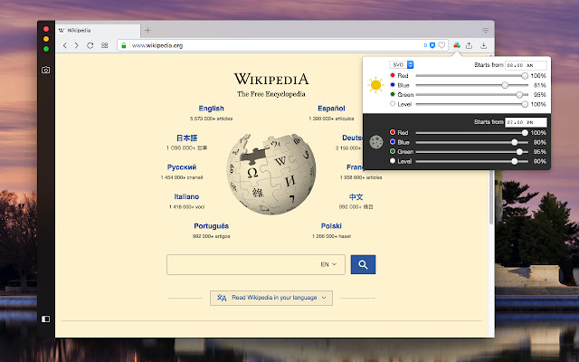The height and width of the screenshot is (362, 579).
Task: Click the nighttime blue color dot
Action: (393, 142)
